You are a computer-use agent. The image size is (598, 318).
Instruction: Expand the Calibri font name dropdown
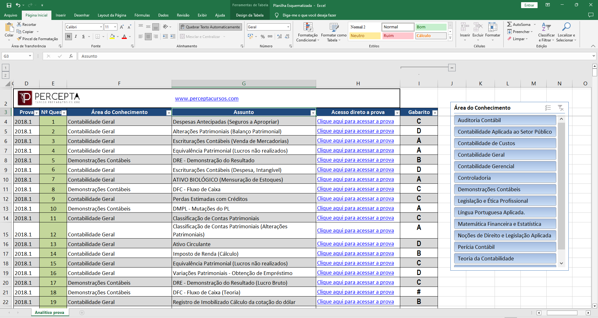(x=101, y=27)
